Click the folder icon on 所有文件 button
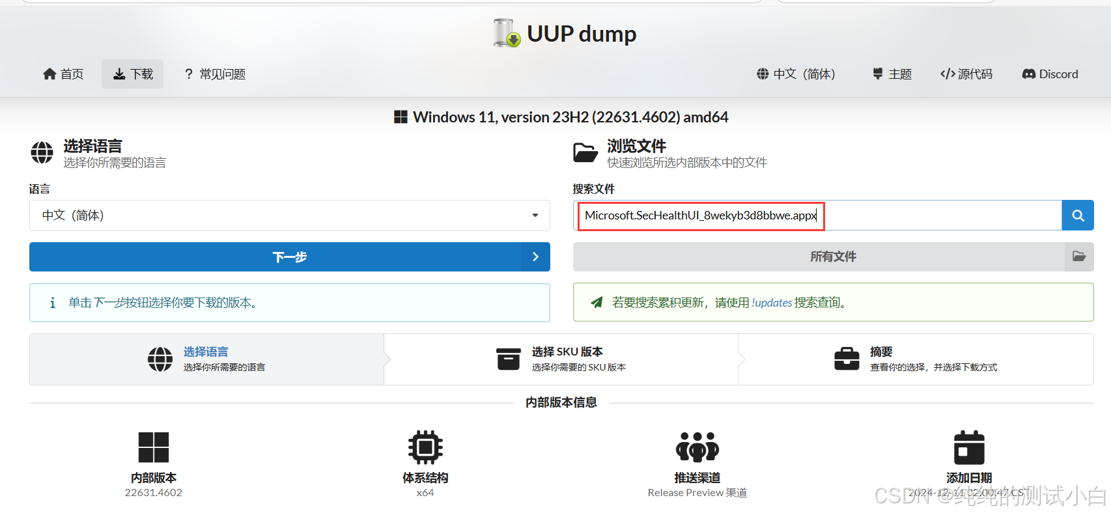Image resolution: width=1111 pixels, height=515 pixels. click(x=1079, y=257)
